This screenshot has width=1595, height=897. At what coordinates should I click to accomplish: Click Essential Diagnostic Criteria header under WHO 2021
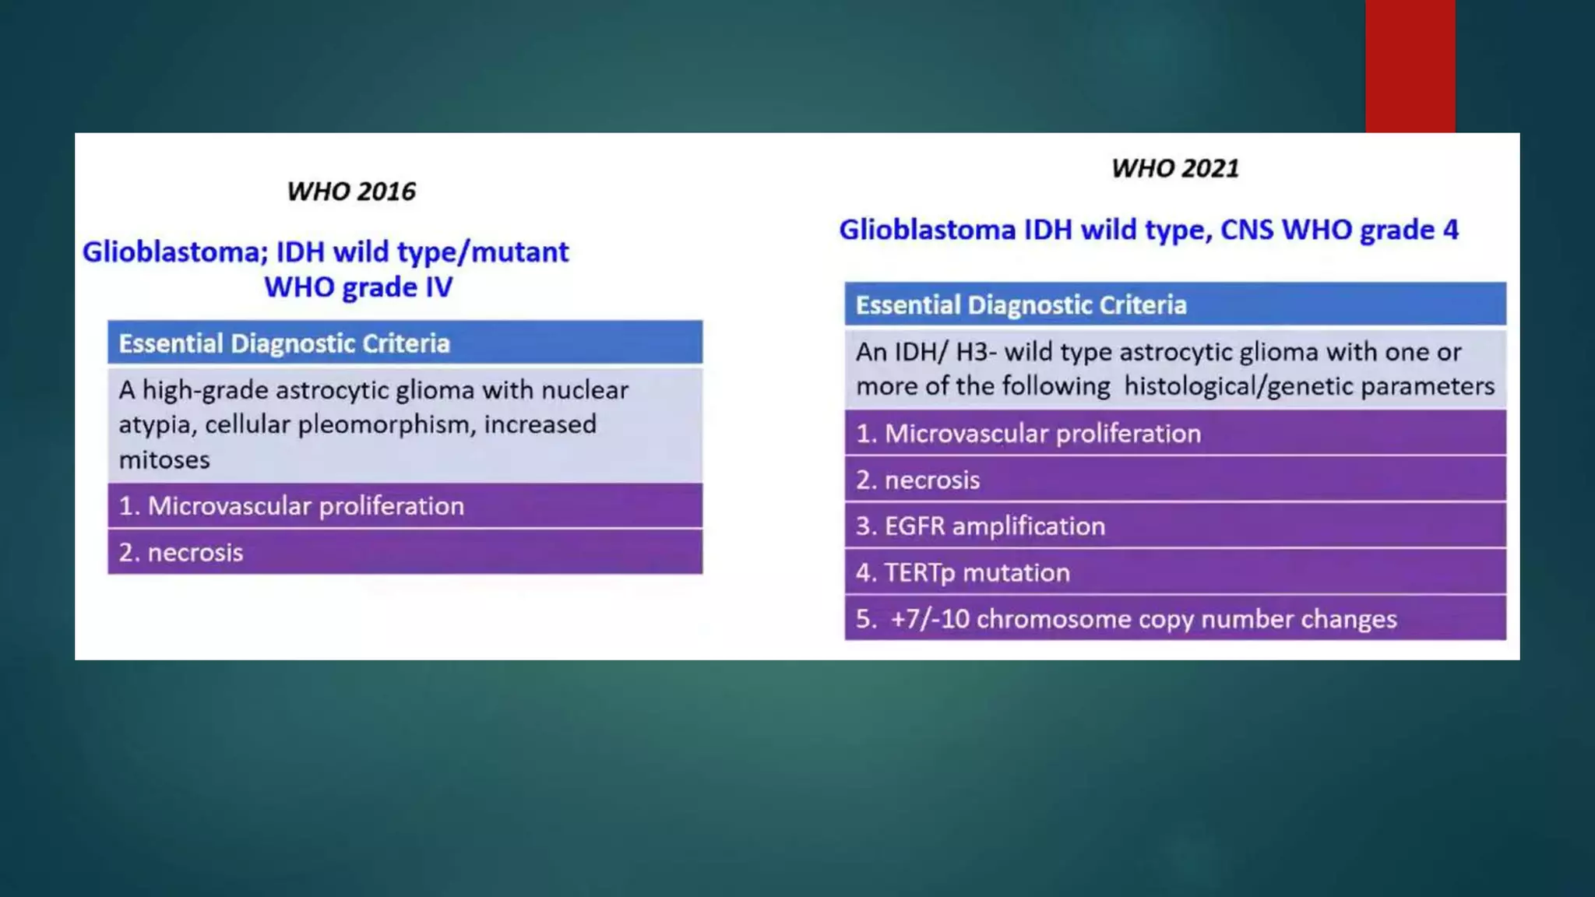tap(1174, 304)
